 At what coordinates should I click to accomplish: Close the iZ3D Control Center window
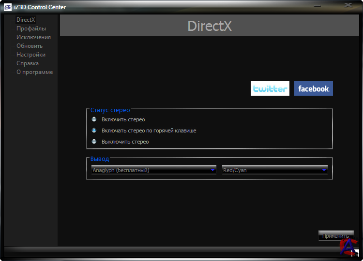(x=348, y=5)
